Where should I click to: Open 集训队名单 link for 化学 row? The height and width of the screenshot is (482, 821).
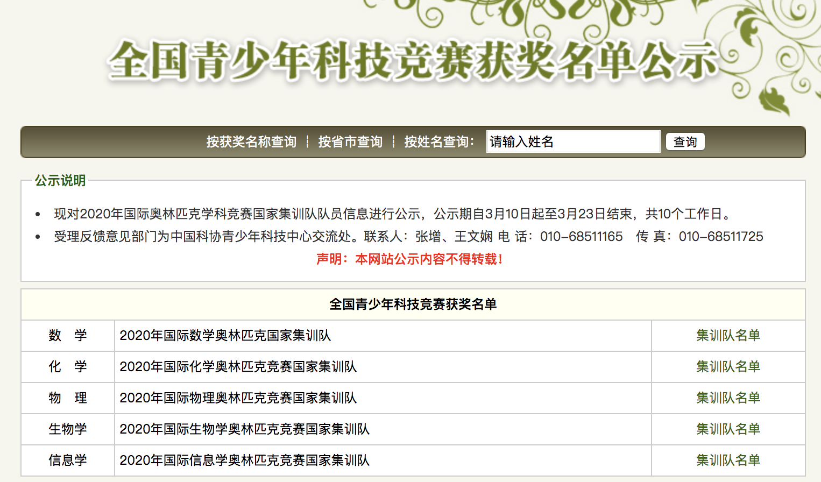click(728, 367)
